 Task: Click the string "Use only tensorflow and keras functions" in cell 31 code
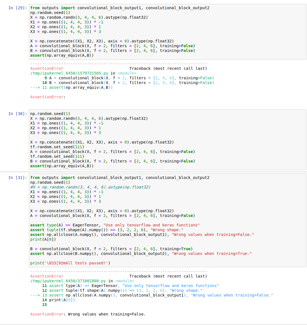(152, 225)
